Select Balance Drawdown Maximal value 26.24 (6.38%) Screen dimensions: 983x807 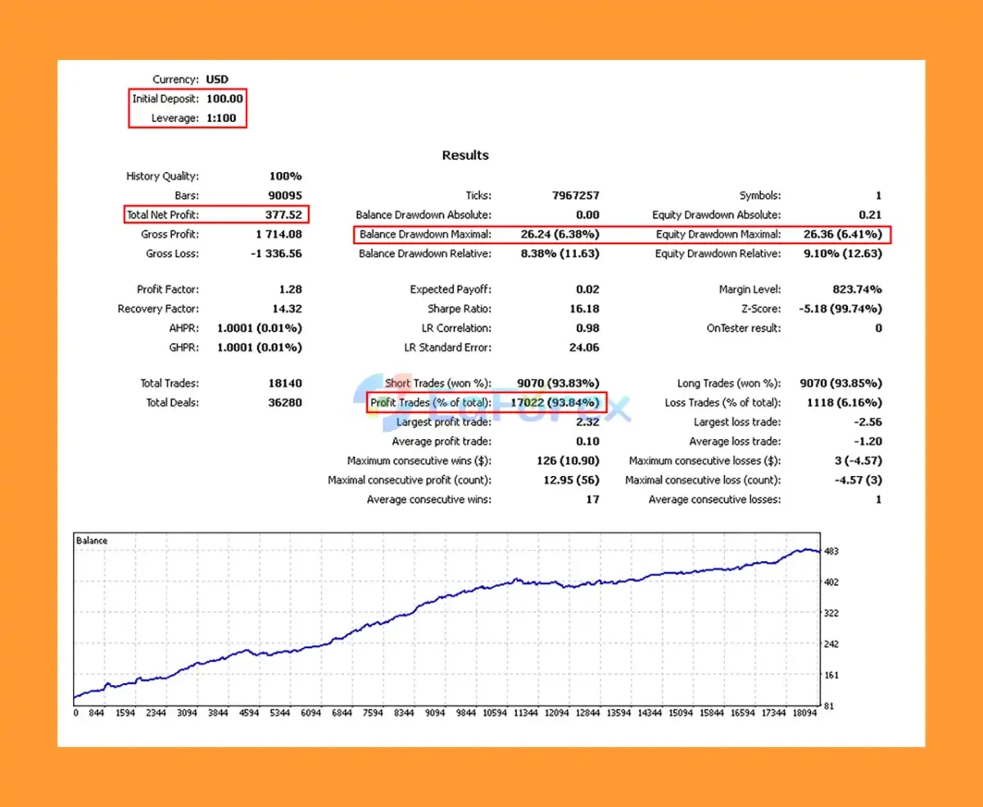pyautogui.click(x=559, y=234)
